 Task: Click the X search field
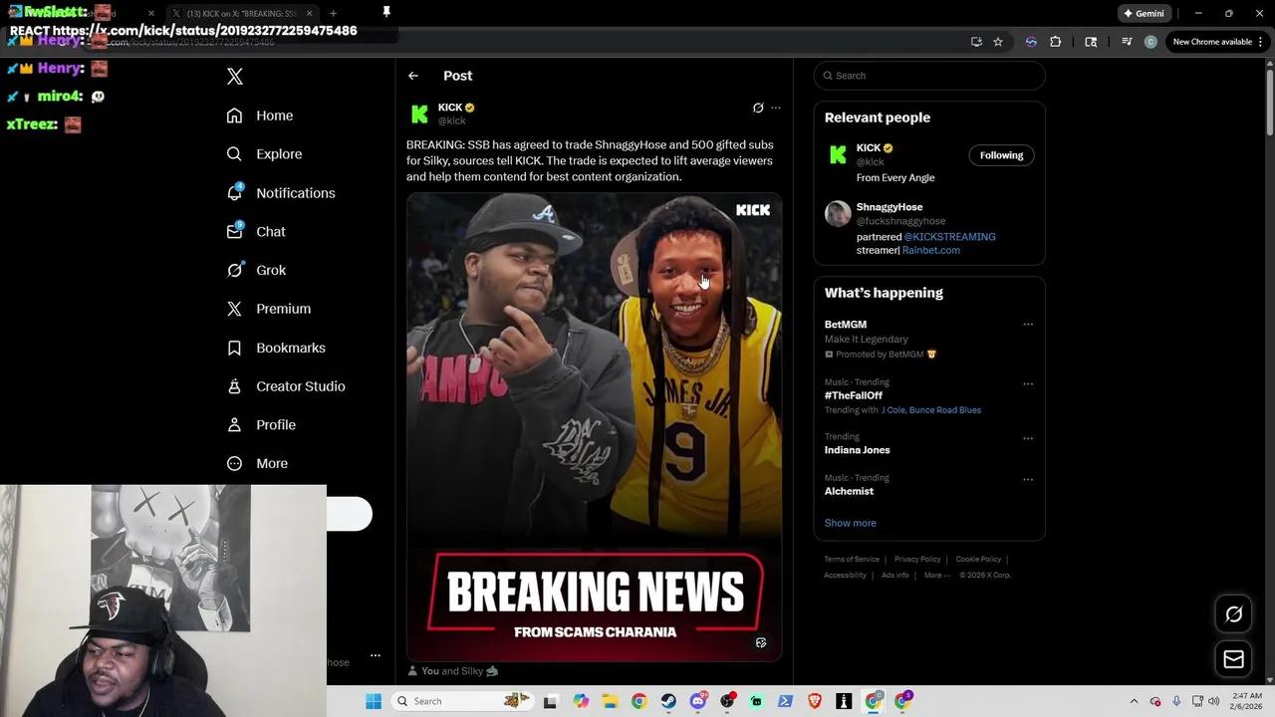pyautogui.click(x=929, y=76)
